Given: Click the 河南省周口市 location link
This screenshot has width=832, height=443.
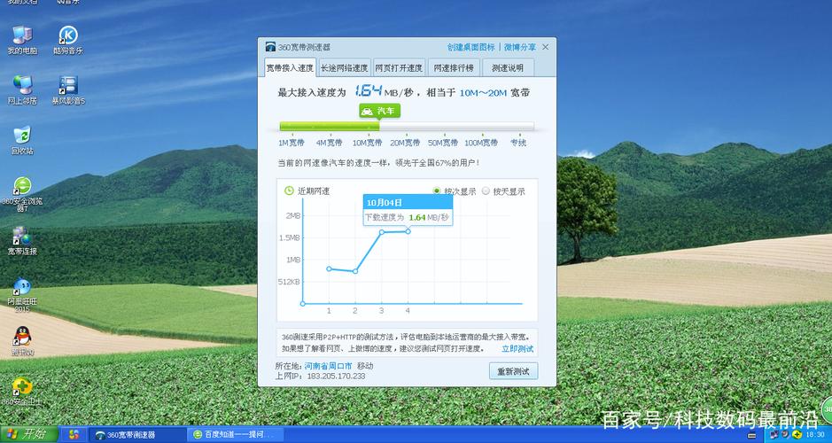Looking at the screenshot, I should pos(328,366).
